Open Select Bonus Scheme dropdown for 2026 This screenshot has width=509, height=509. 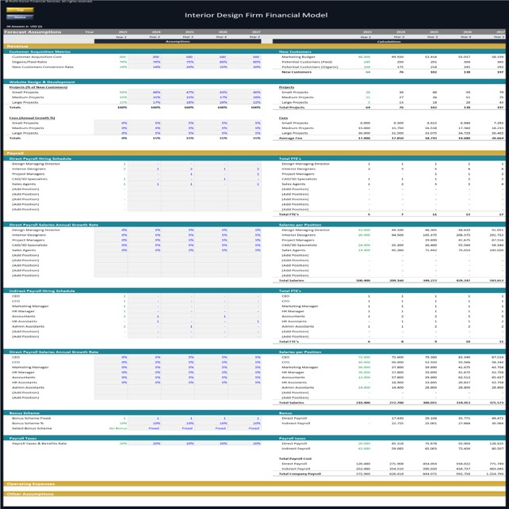click(211, 428)
